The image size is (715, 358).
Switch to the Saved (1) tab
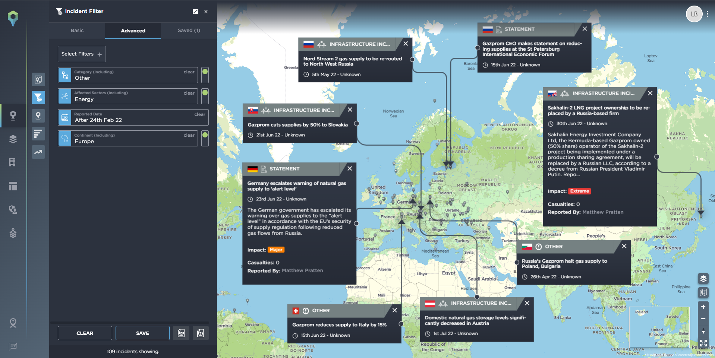189,31
